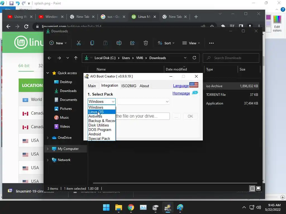
Task: Go back in Chrome
Action: (8, 26)
